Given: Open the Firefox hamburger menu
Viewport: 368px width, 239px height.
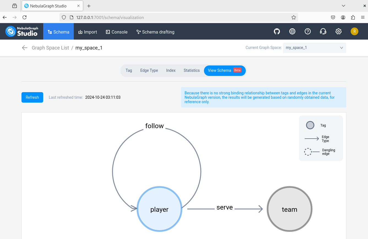Looking at the screenshot, I should [363, 17].
